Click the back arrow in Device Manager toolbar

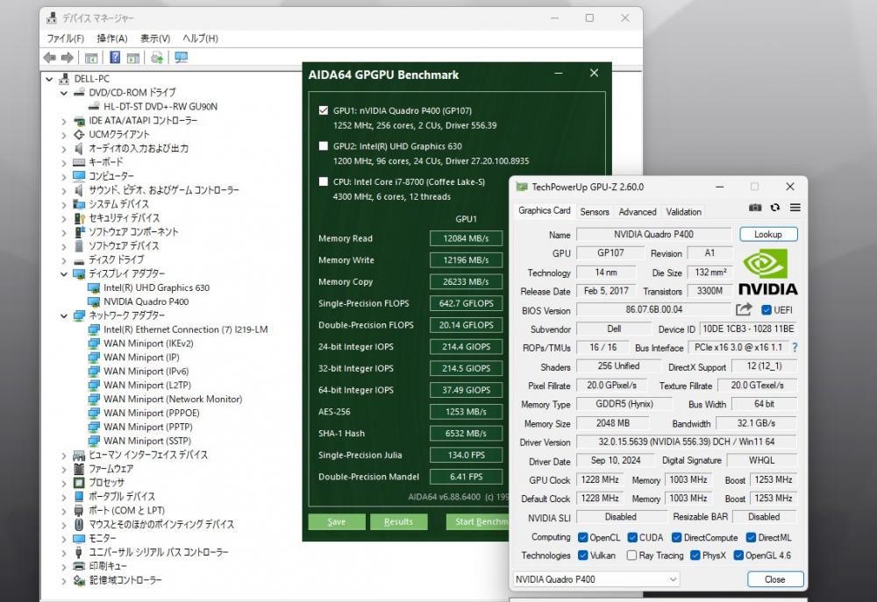[50, 58]
